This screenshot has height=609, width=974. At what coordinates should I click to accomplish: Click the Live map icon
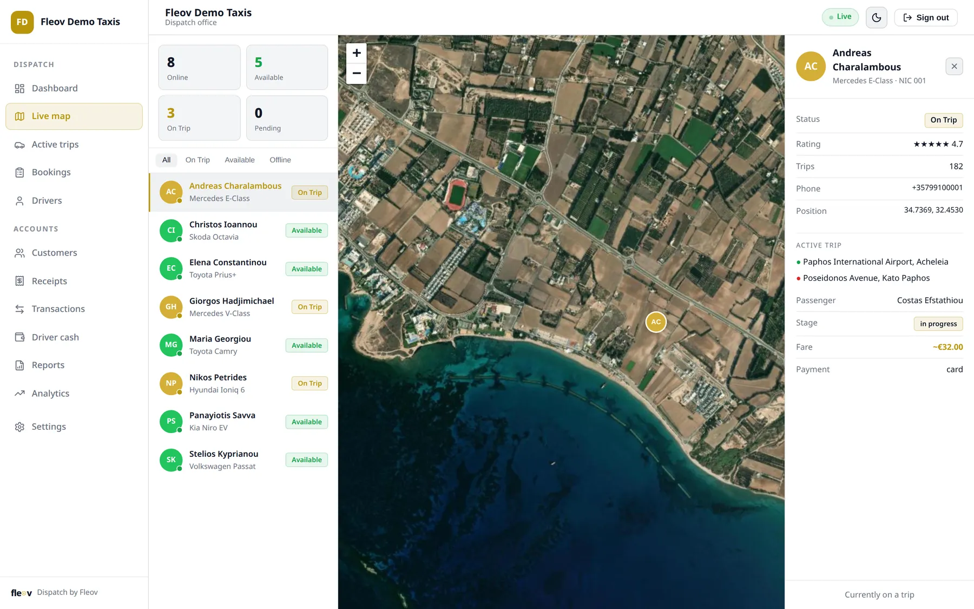[x=19, y=116]
